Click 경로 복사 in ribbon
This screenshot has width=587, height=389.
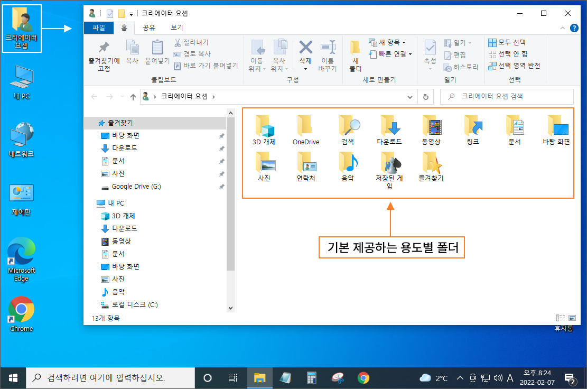point(192,54)
